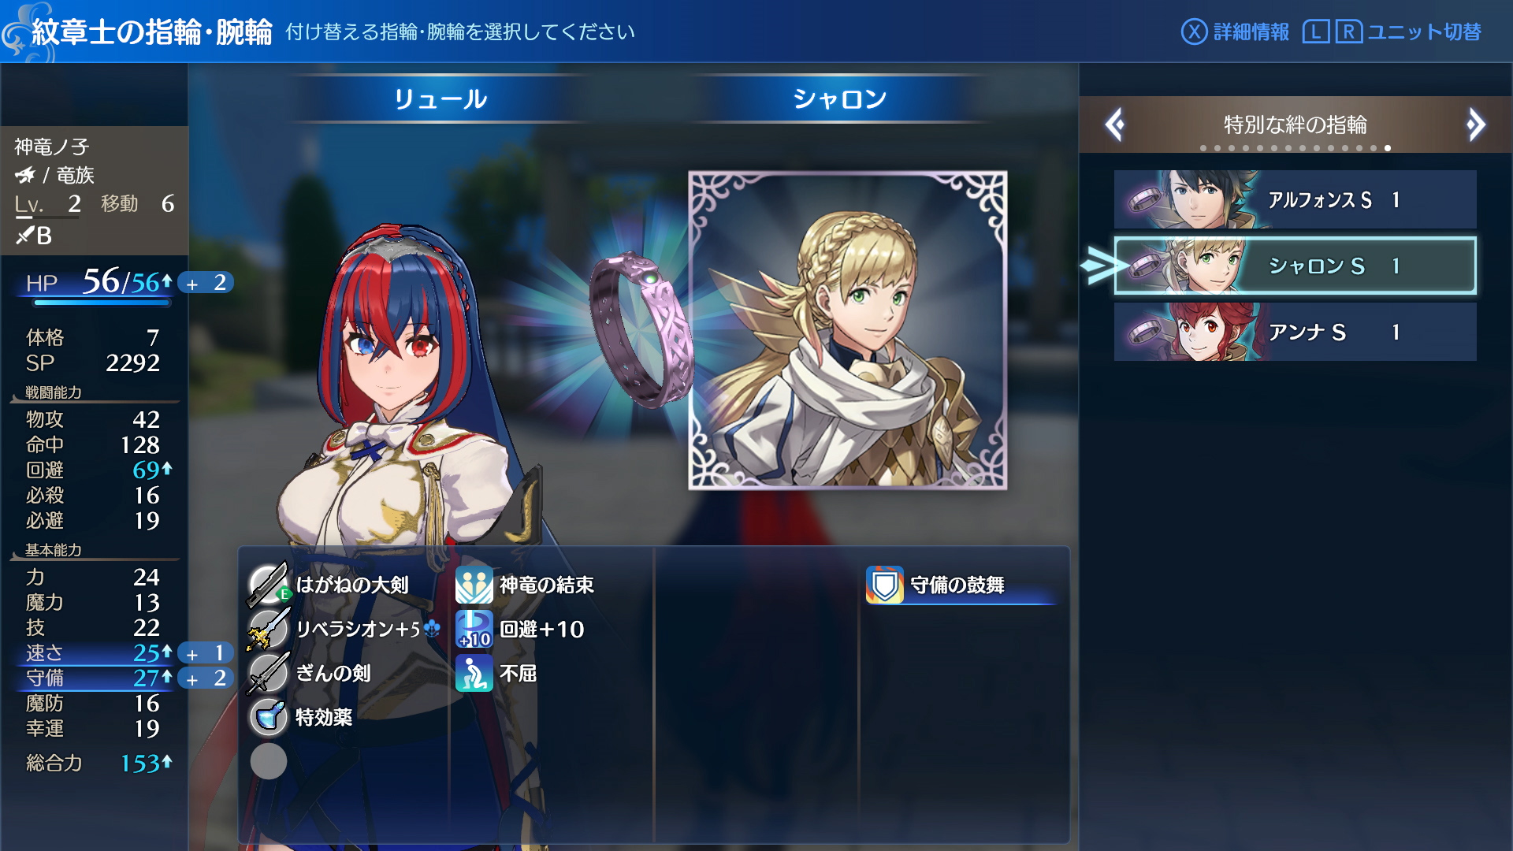Screen dimensions: 1513x851
Task: Go to previous ring category with left arrow
Action: point(1114,124)
